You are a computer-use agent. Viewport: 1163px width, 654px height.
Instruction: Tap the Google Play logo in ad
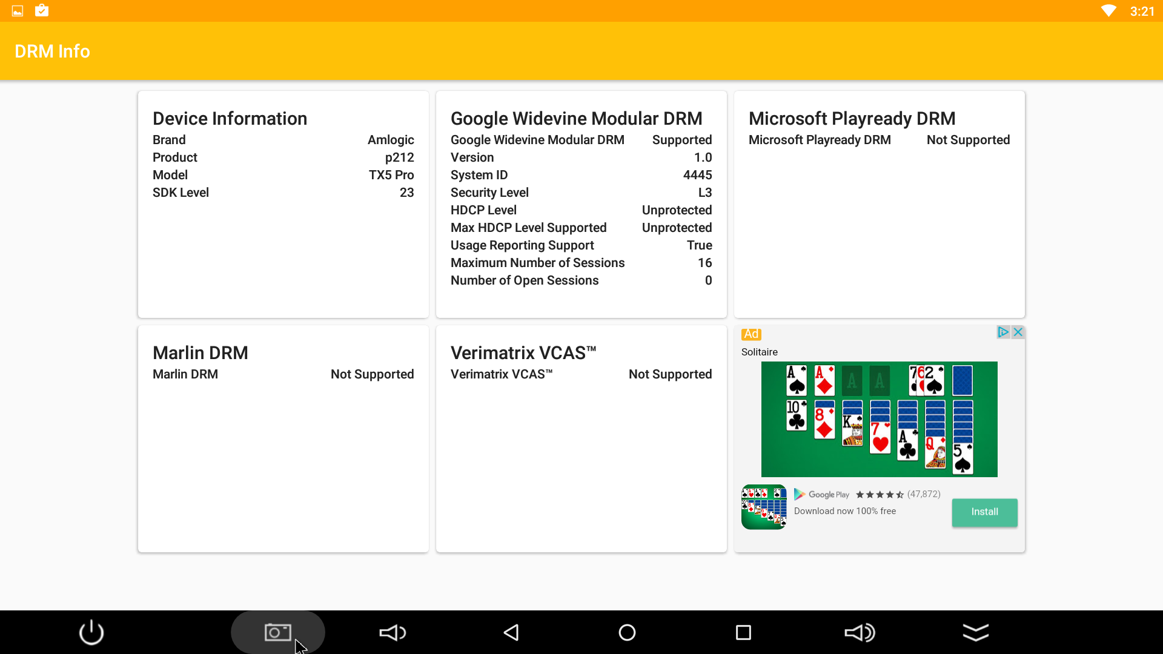(822, 495)
